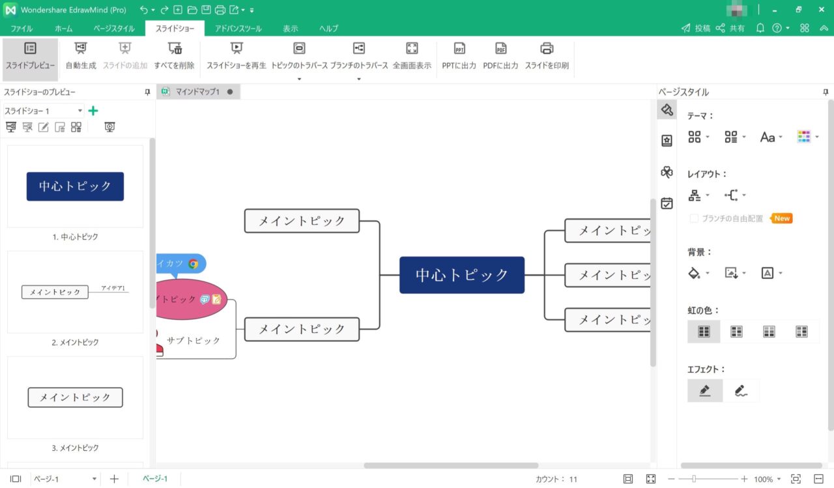Select the third rainbow color mode
Screen dimensions: 834x488
[x=769, y=332]
